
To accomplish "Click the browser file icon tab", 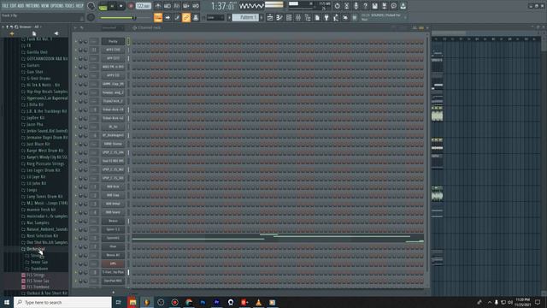I will [34, 33].
